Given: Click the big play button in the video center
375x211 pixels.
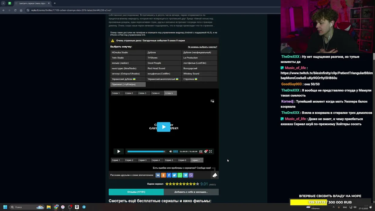Looking at the screenshot, I should [x=164, y=127].
